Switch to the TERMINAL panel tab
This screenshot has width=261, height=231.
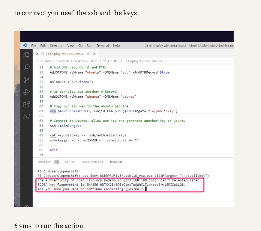[x=116, y=162]
